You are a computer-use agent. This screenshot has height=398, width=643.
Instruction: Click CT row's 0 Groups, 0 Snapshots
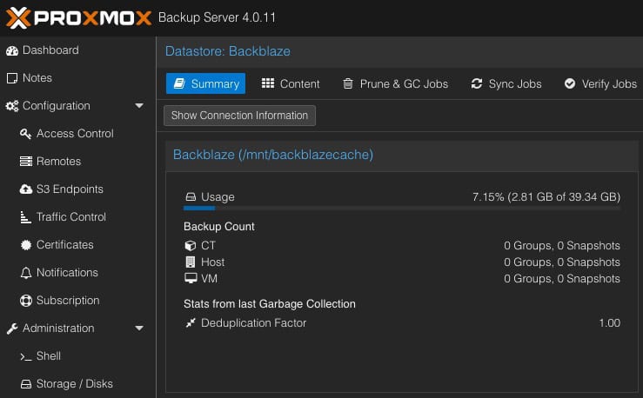pyautogui.click(x=562, y=246)
